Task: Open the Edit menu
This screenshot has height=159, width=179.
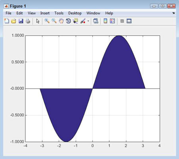Action: pos(19,13)
